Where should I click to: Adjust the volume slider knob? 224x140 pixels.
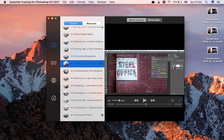[x=119, y=101]
